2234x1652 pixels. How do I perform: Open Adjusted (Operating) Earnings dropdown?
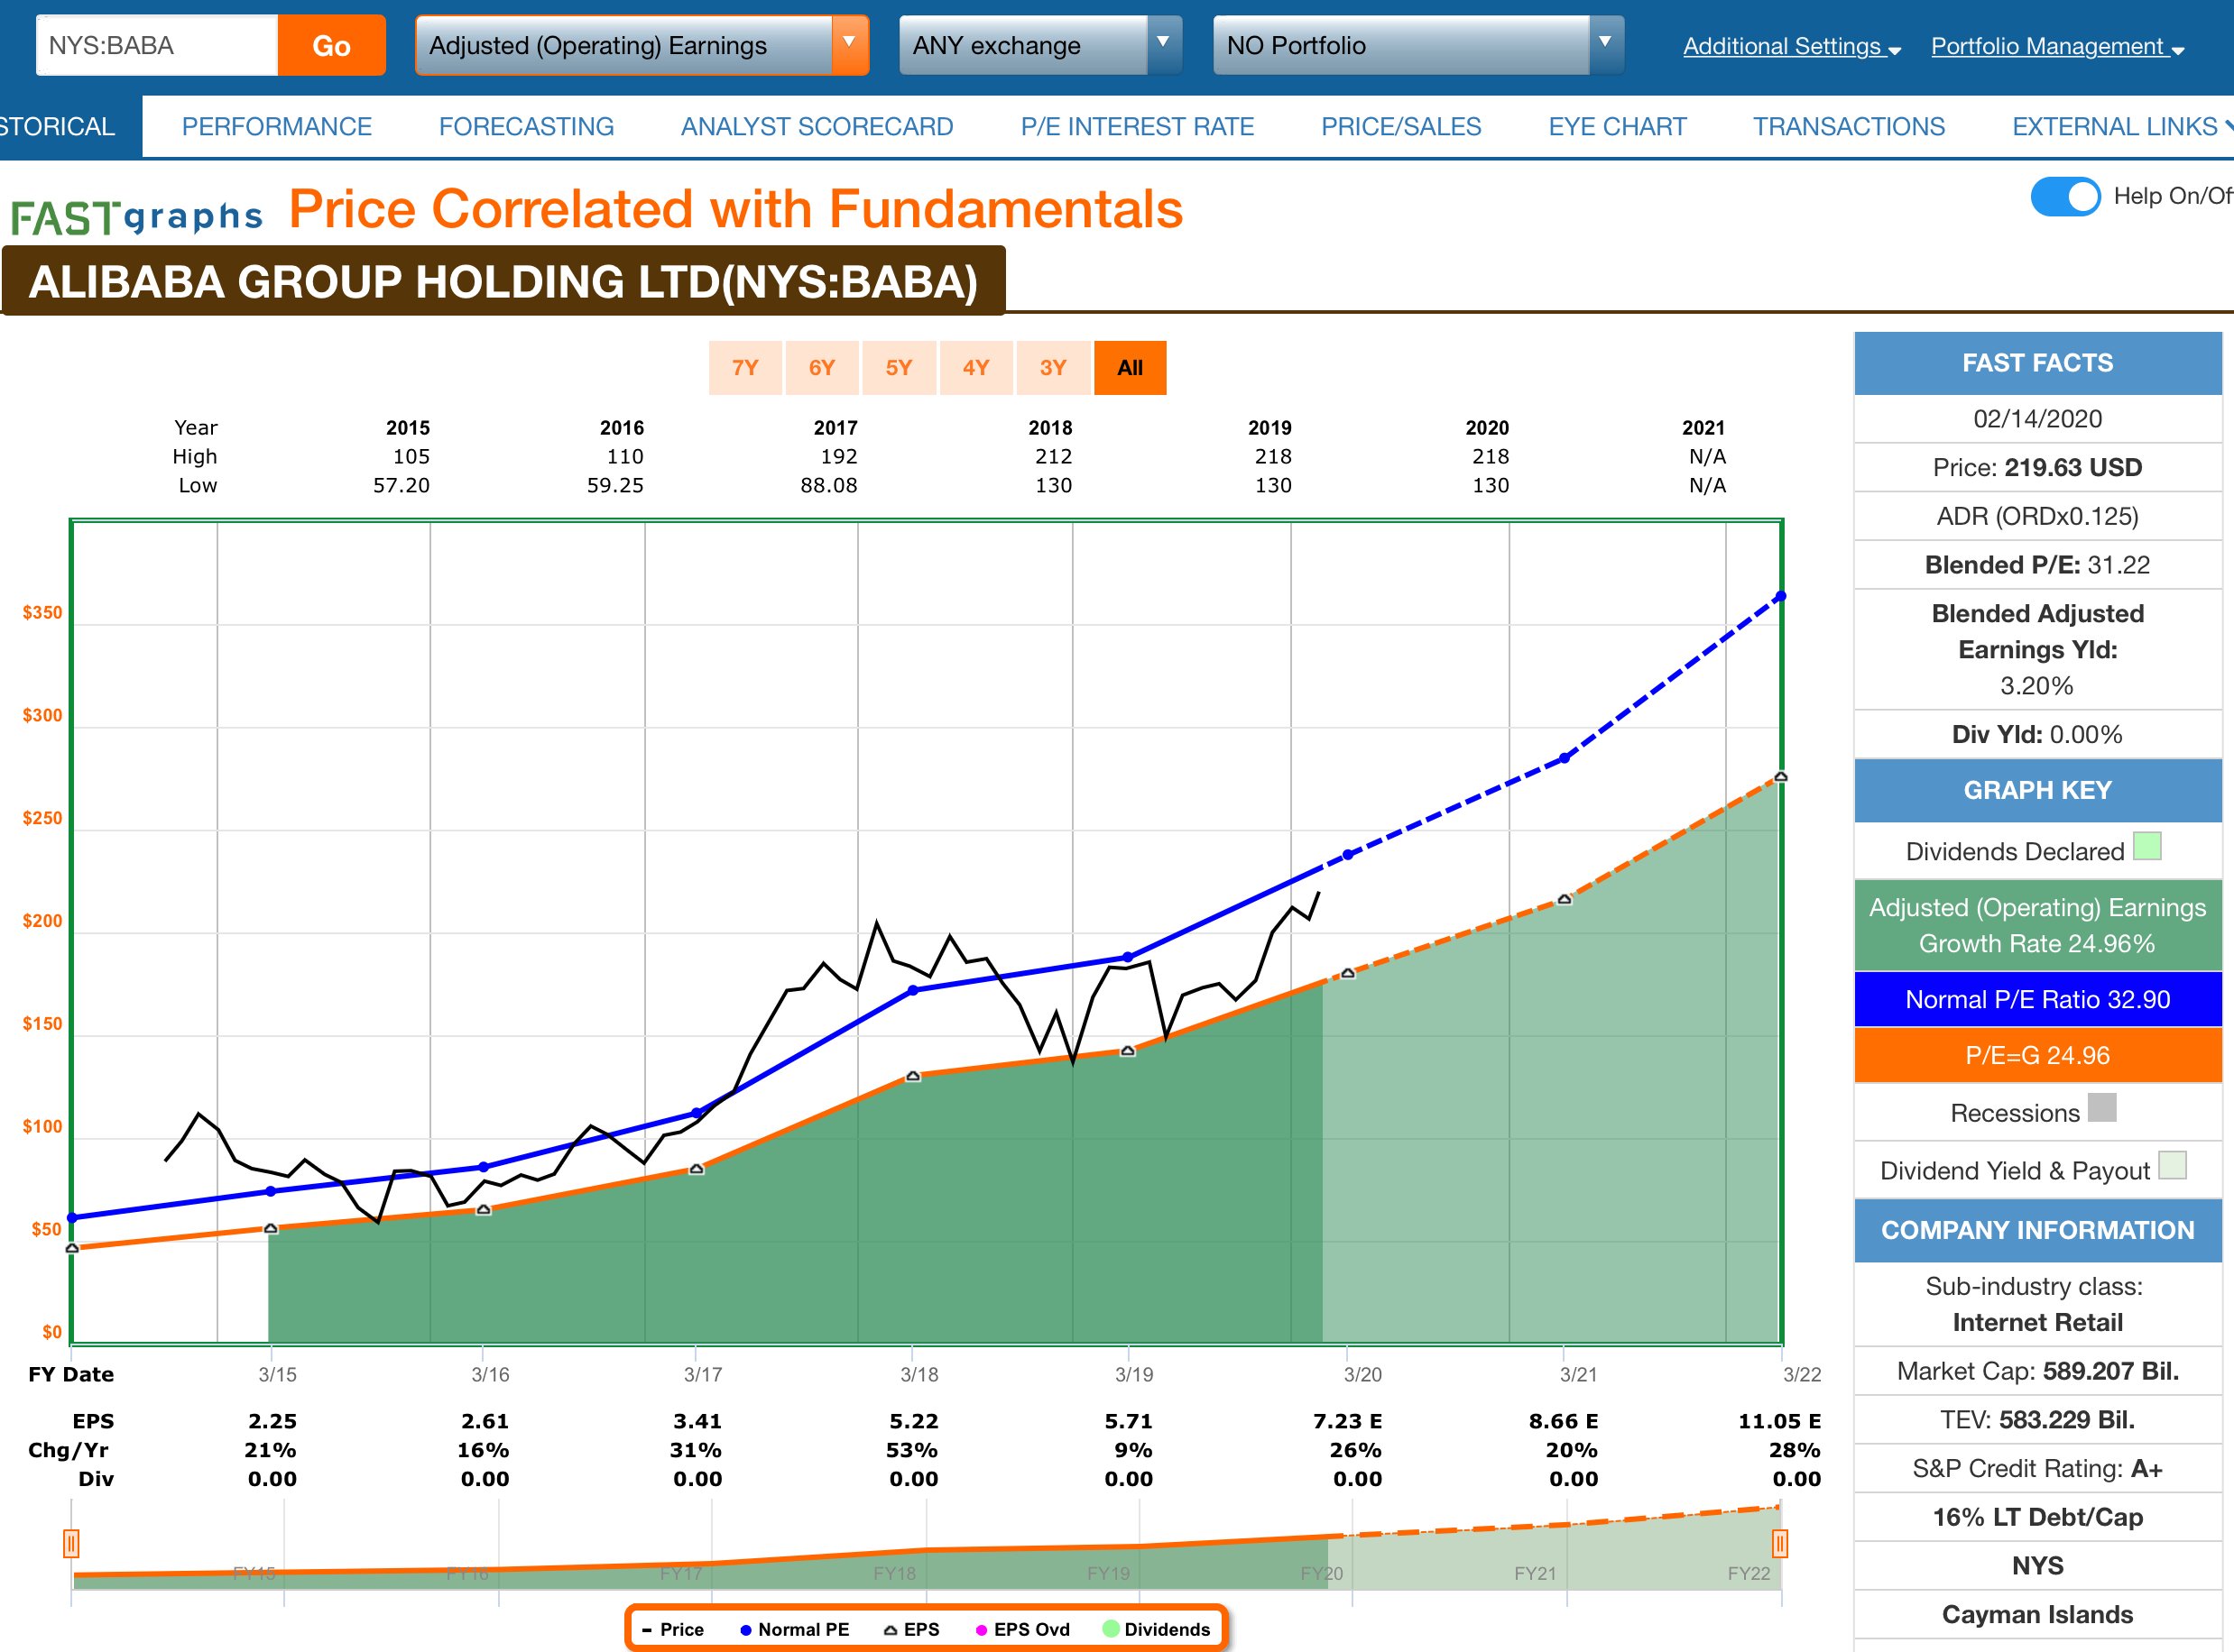(642, 45)
